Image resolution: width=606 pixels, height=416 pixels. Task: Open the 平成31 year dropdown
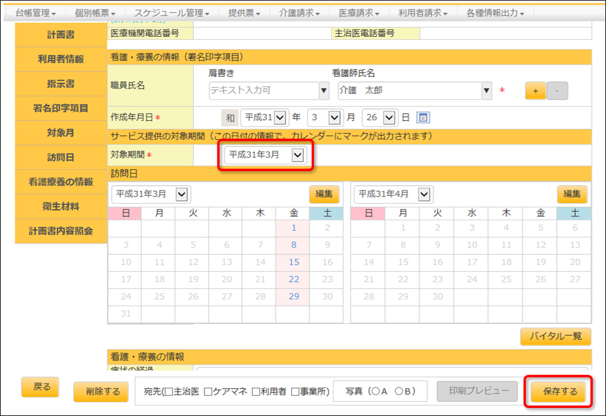tap(264, 117)
